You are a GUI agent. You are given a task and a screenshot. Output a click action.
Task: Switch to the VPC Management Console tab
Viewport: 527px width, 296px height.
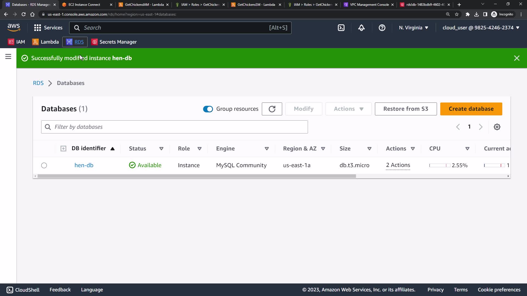click(369, 5)
